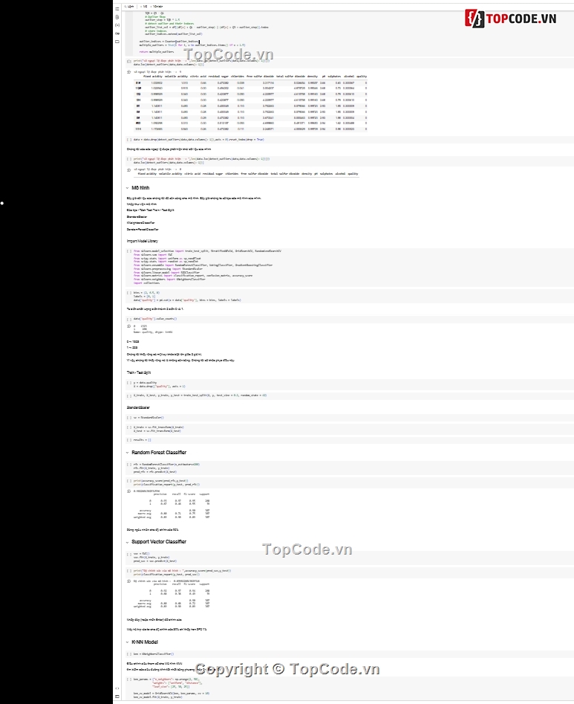Open the find and replace sidebar icon

117,16
